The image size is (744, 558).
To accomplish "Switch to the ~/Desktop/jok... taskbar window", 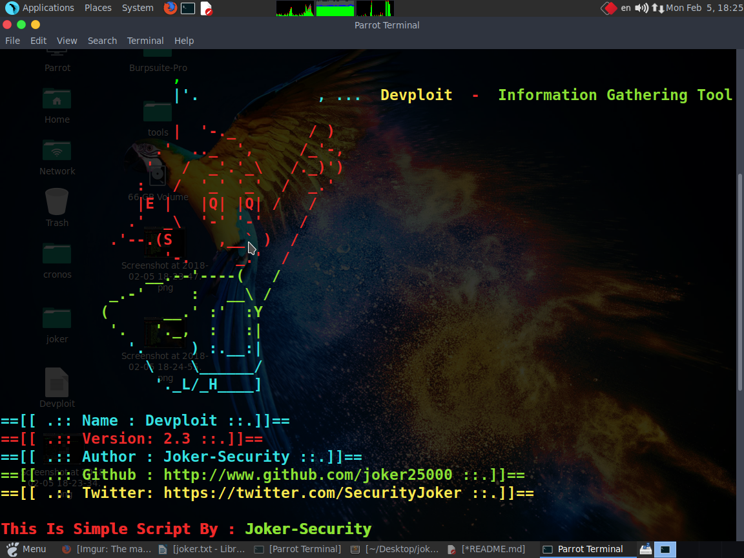I will (x=395, y=550).
